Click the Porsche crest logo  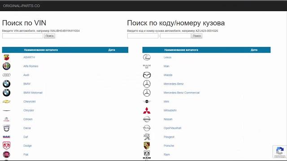(x=147, y=146)
